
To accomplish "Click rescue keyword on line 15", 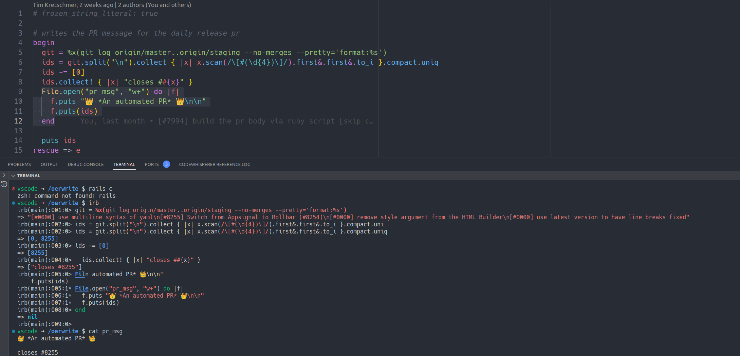I will tap(46, 150).
